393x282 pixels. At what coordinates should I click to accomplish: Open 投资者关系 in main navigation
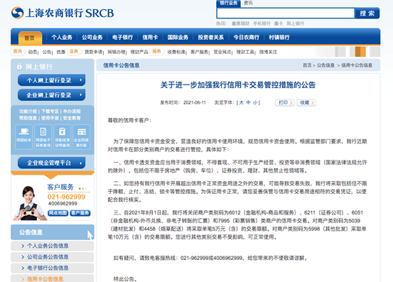211,38
